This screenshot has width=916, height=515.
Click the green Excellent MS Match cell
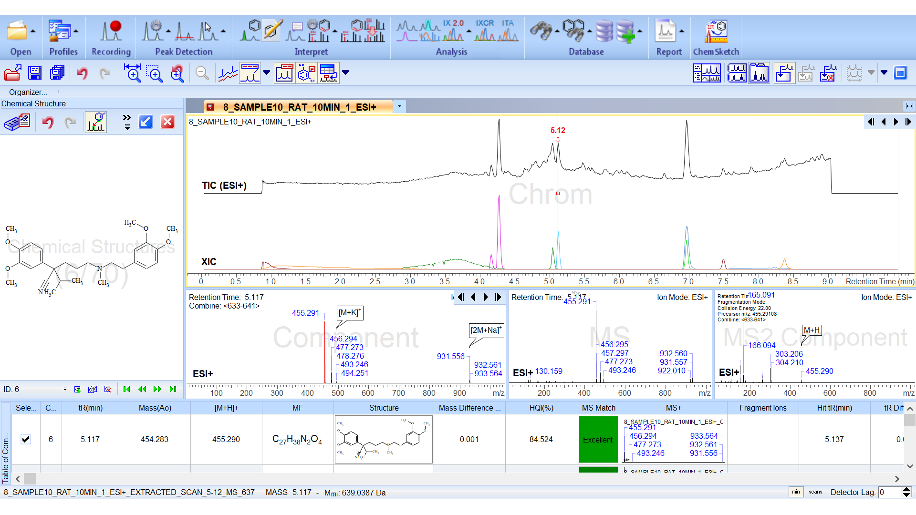tap(598, 439)
